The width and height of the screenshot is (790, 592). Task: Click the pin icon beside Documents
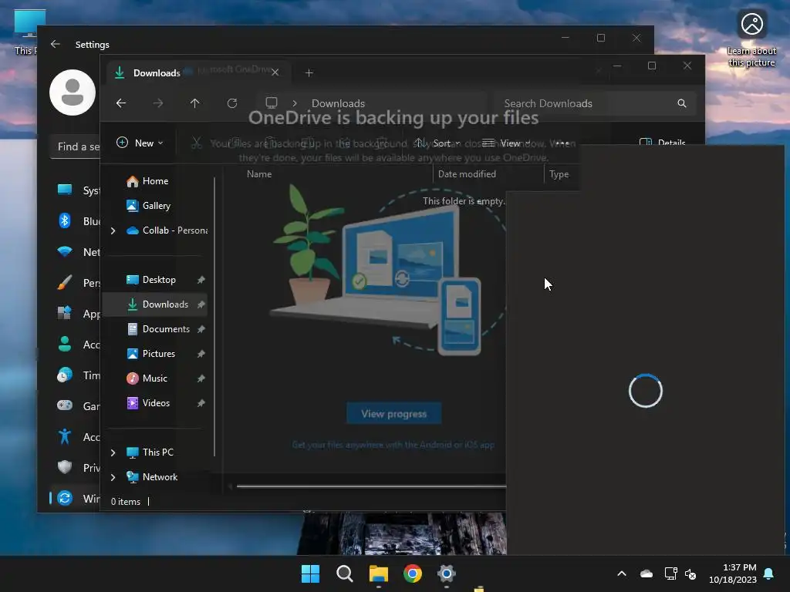click(x=201, y=328)
